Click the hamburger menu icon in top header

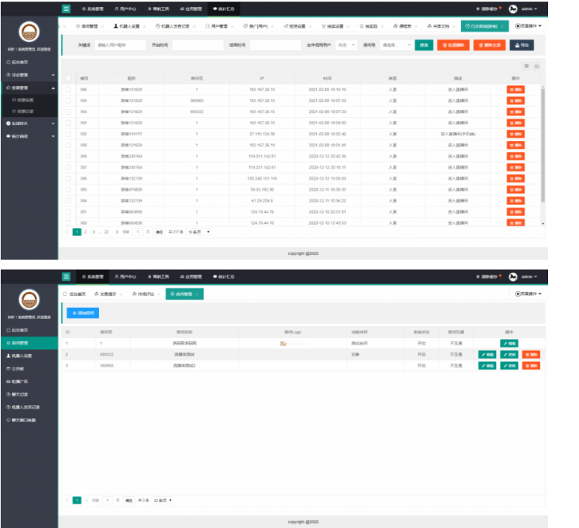[66, 9]
